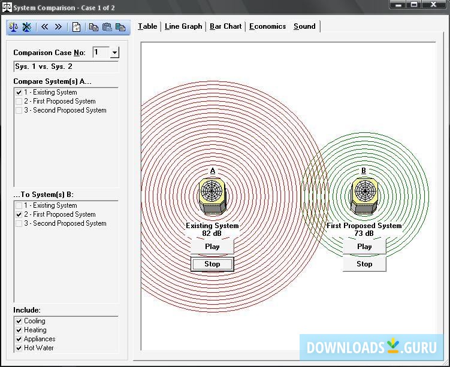Screen dimensions: 450x367
Task: Uncheck the Cooling include option
Action: 19,321
